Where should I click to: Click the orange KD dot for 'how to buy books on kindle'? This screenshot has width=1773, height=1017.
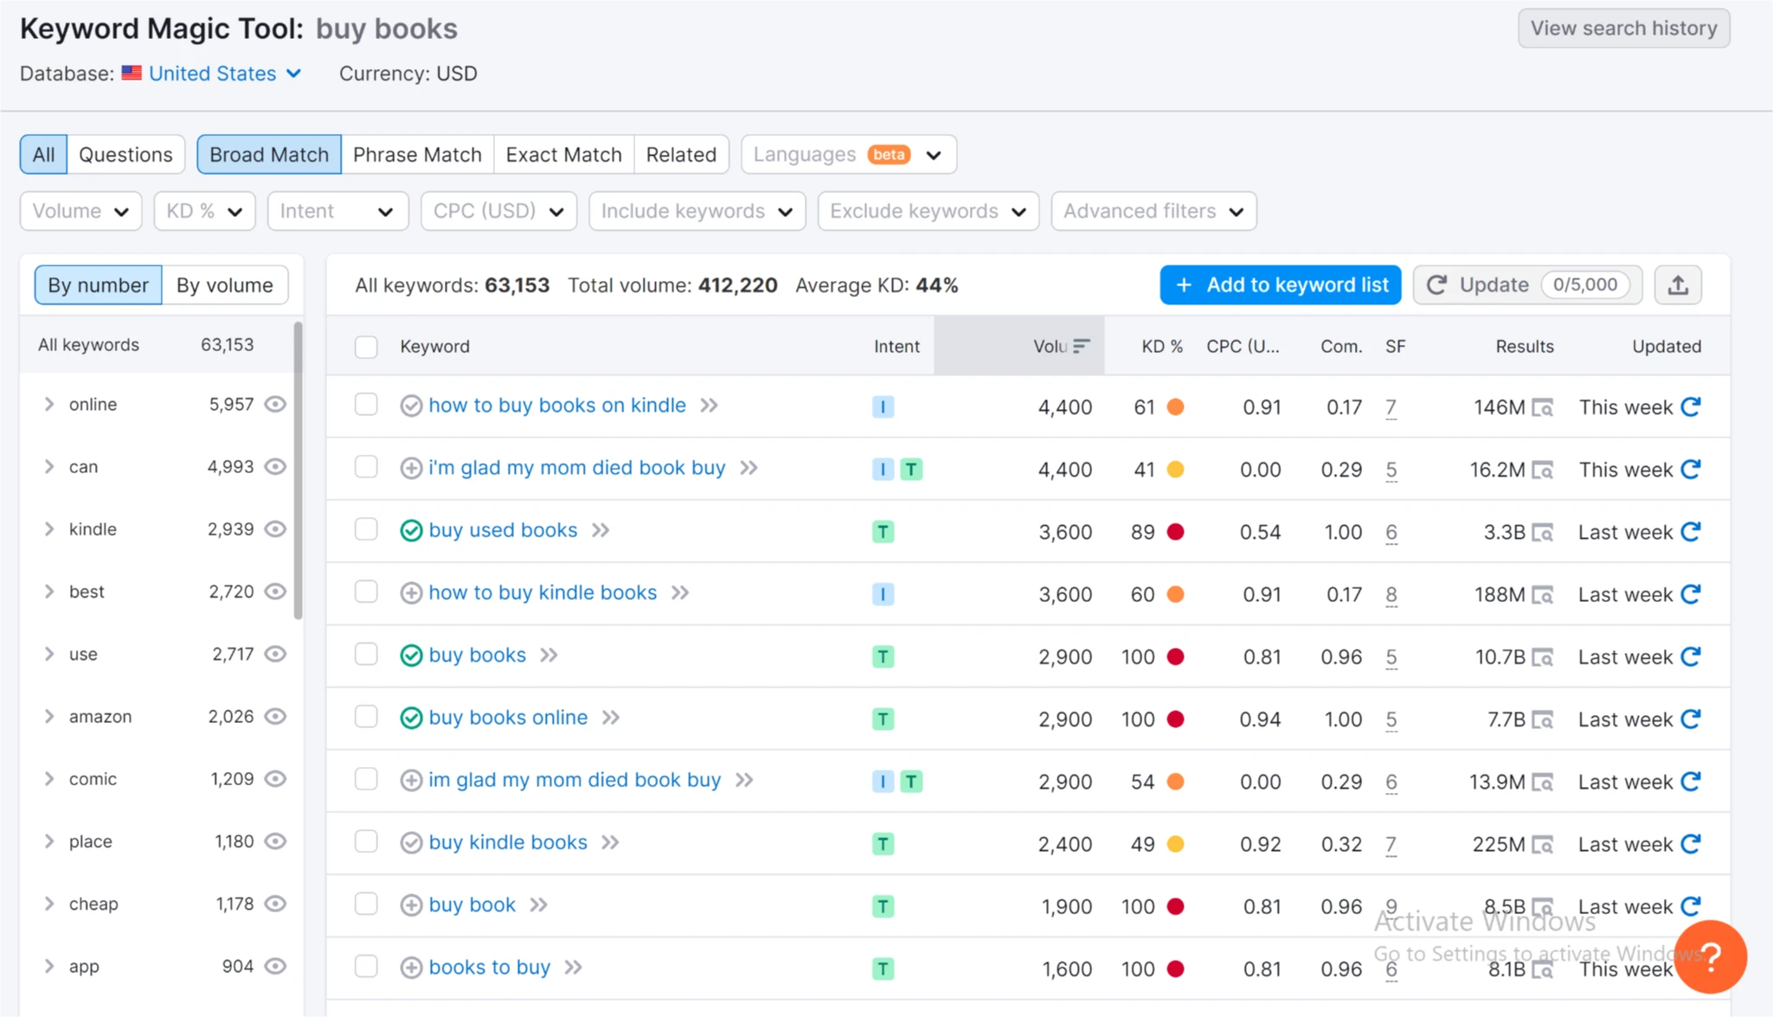coord(1175,407)
